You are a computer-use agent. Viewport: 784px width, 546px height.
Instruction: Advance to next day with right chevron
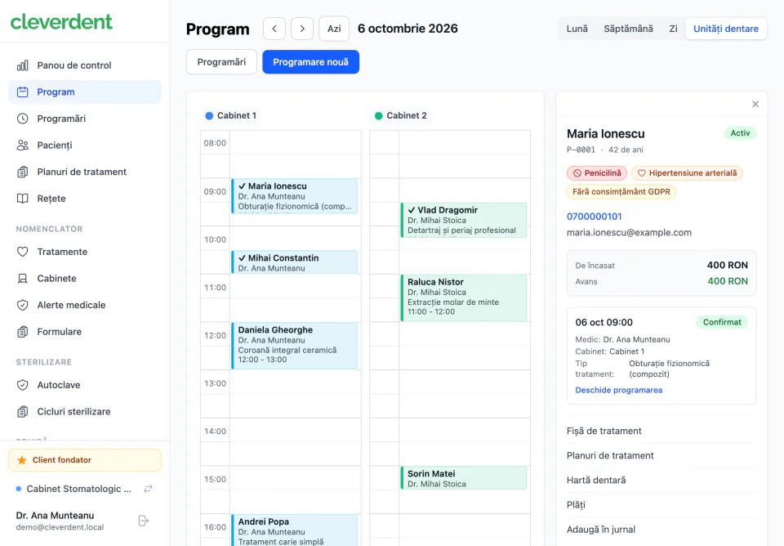pyautogui.click(x=302, y=29)
